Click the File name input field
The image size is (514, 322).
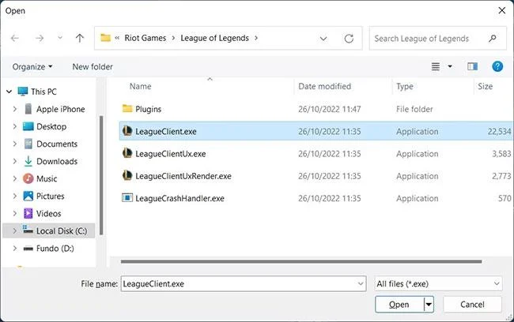(244, 283)
